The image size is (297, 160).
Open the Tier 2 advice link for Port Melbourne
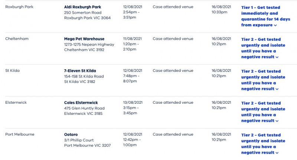pyautogui.click(x=263, y=144)
